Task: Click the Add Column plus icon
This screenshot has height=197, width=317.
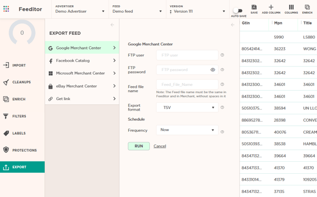Action: click(271, 7)
